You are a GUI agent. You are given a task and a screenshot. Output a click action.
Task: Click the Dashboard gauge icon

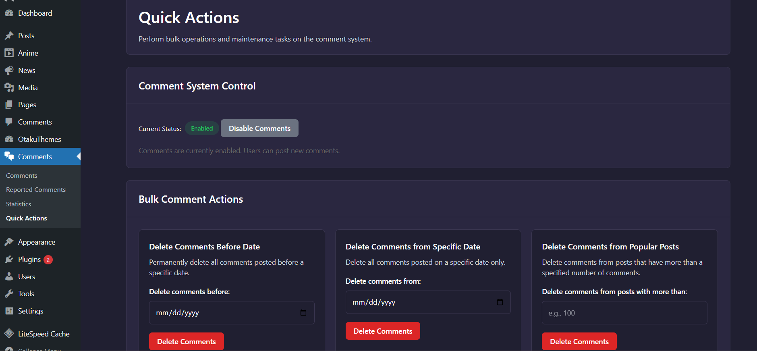pyautogui.click(x=9, y=13)
